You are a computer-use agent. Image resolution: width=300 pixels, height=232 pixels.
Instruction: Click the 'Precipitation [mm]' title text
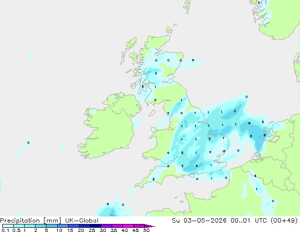coord(30,221)
